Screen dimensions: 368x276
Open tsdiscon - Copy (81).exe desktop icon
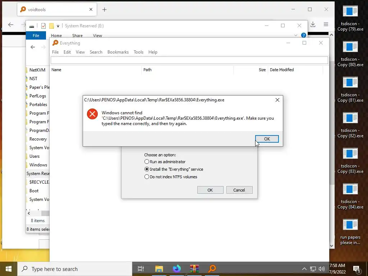point(350,90)
